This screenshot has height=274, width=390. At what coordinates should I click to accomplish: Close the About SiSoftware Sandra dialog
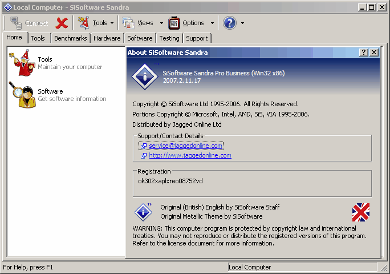(x=374, y=53)
